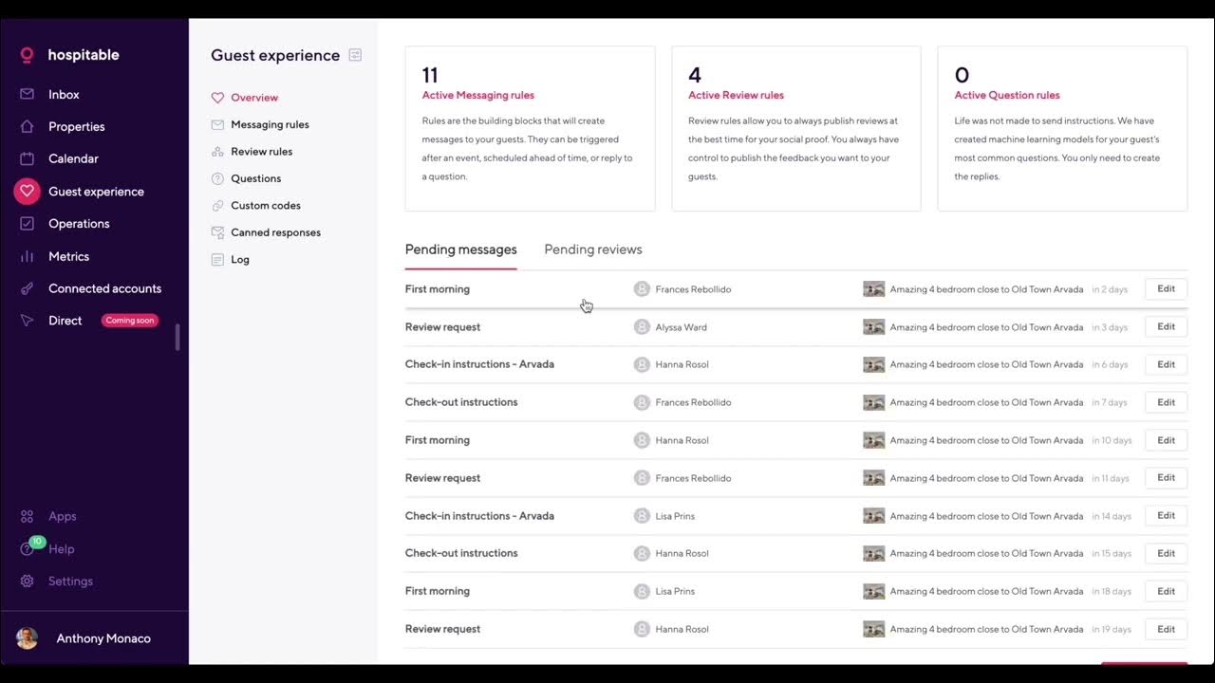The height and width of the screenshot is (683, 1215).
Task: Click the Properties house icon
Action: tap(28, 127)
